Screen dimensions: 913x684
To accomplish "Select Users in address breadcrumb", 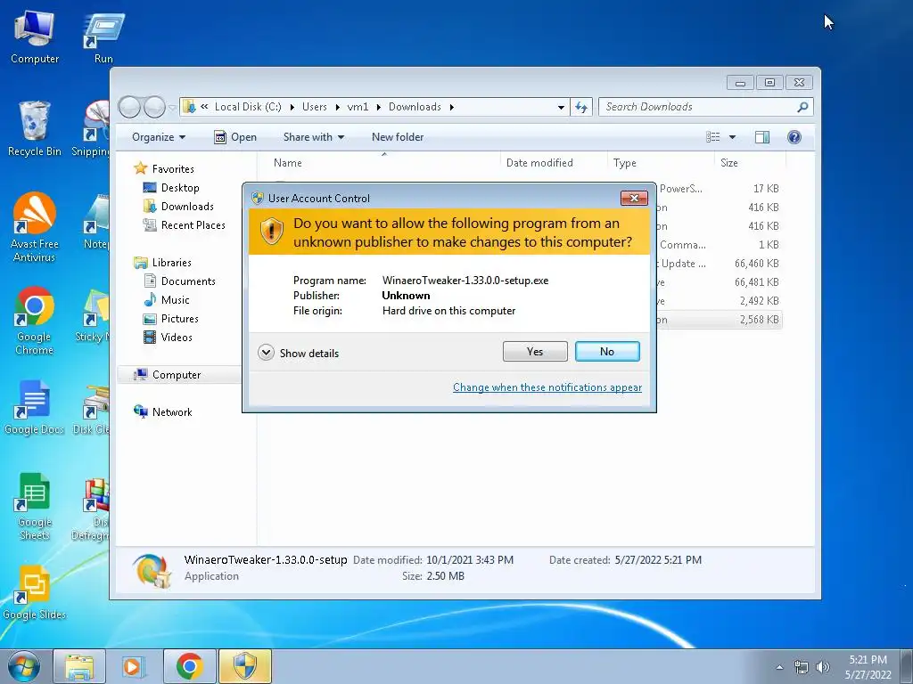I will coord(315,107).
